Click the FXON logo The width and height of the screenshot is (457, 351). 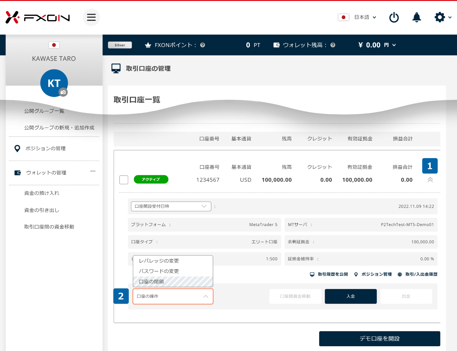(x=38, y=17)
